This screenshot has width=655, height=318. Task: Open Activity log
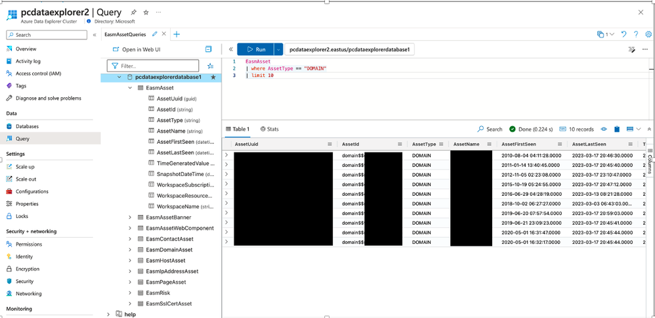(28, 61)
